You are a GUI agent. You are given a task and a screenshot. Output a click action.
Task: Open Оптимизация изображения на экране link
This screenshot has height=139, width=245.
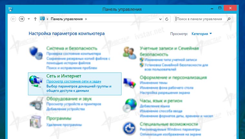[170, 134]
